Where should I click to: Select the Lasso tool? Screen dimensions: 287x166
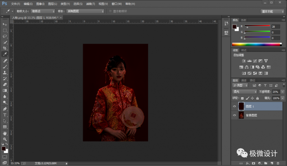5,36
